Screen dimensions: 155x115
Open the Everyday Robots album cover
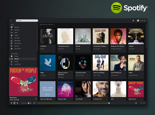[x=83, y=62]
